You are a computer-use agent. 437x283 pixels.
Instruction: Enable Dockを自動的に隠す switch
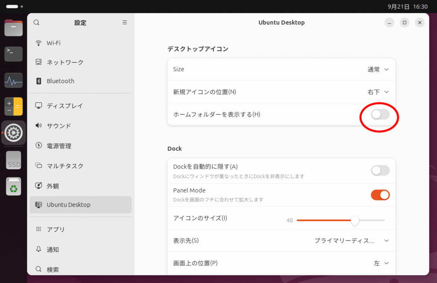coord(380,170)
